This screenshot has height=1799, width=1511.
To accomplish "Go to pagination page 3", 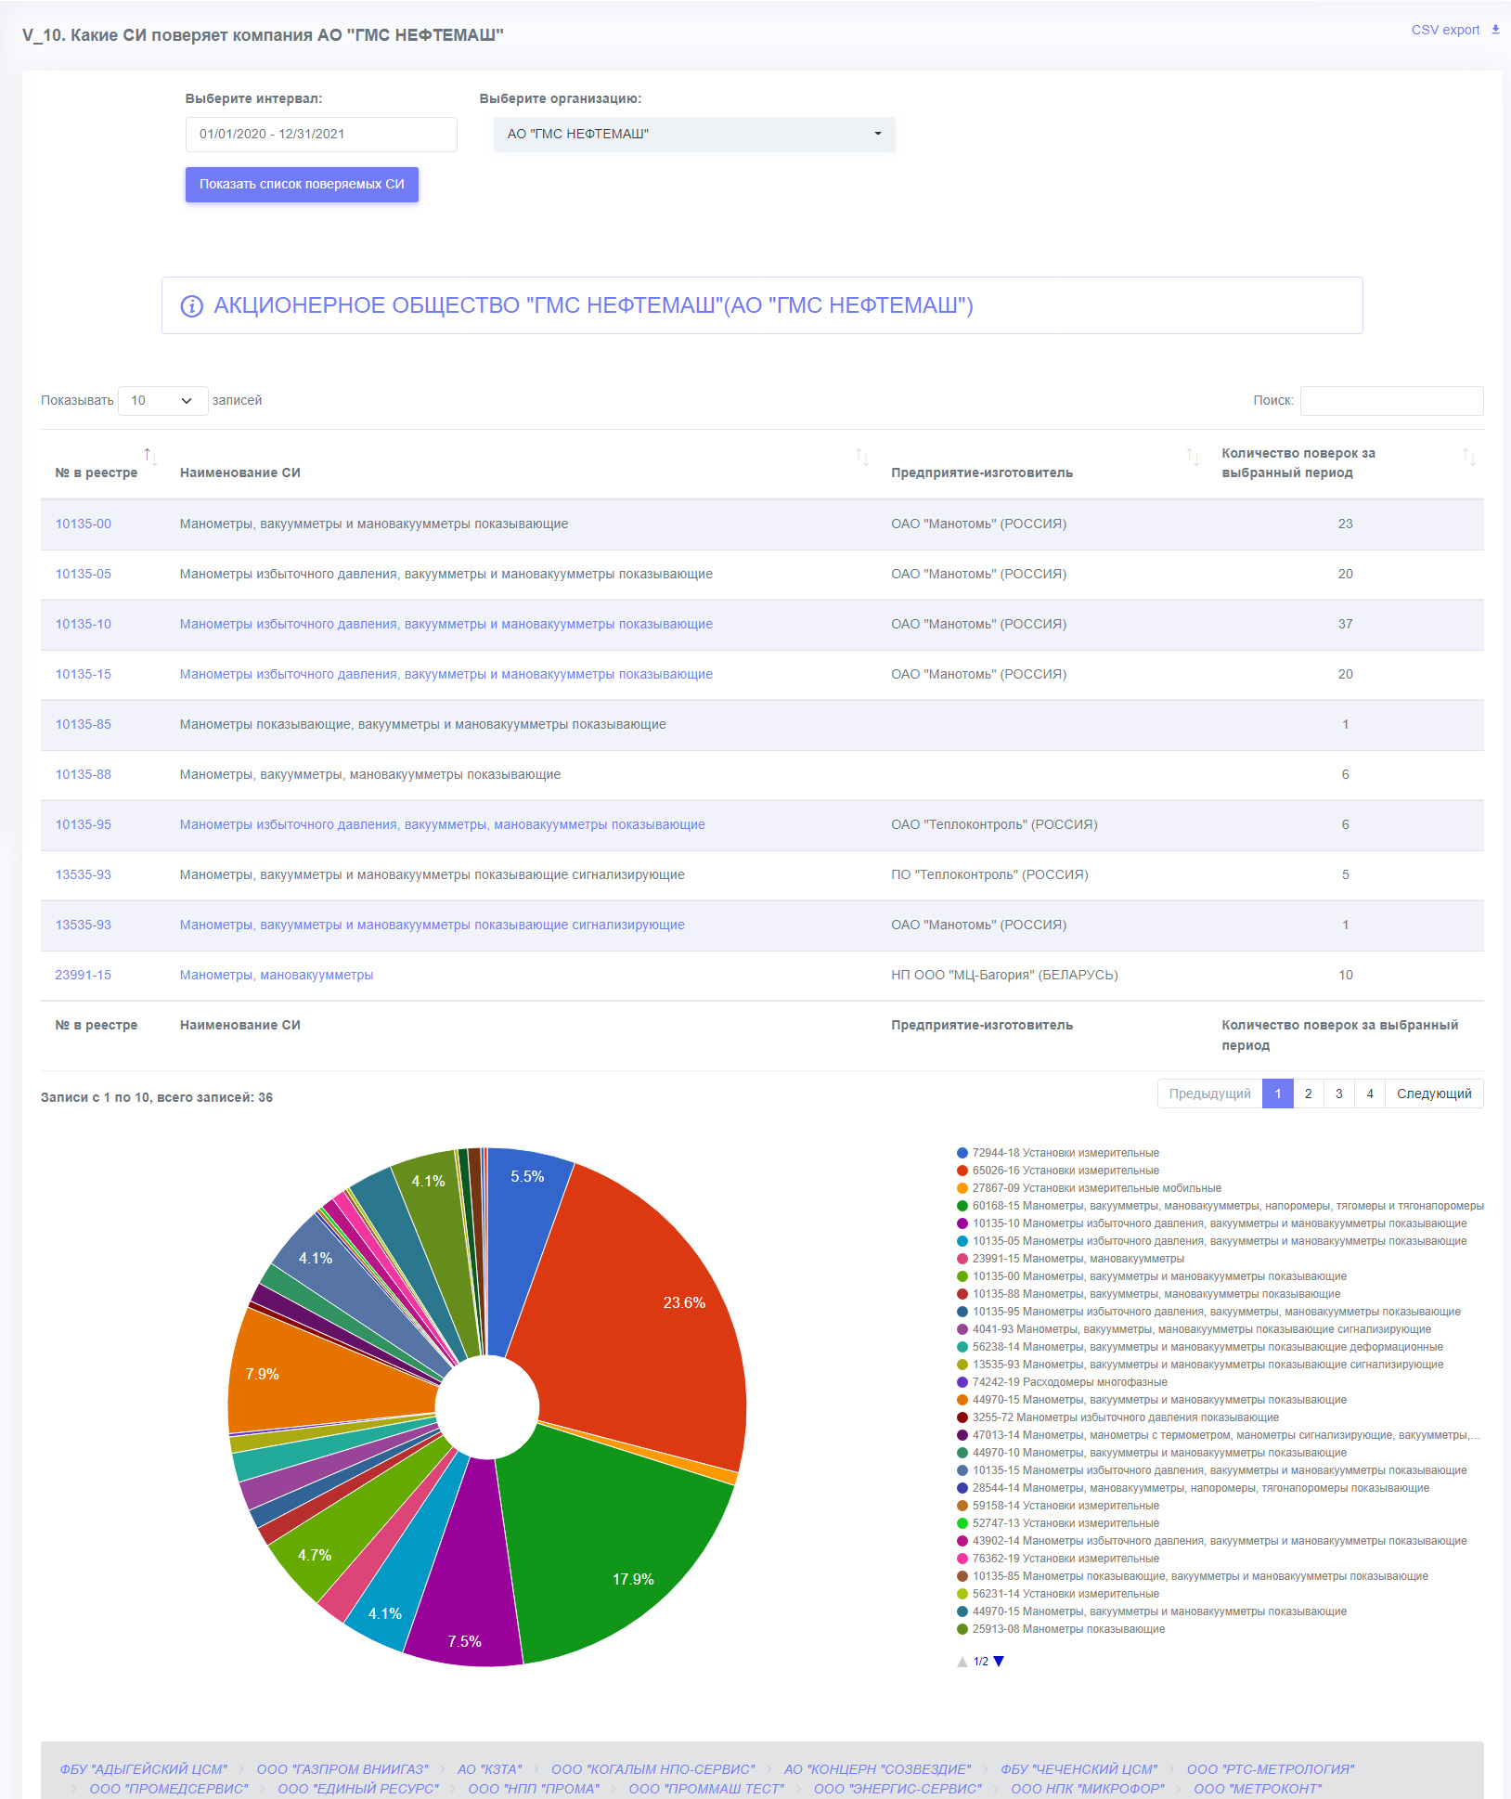I will point(1339,1094).
